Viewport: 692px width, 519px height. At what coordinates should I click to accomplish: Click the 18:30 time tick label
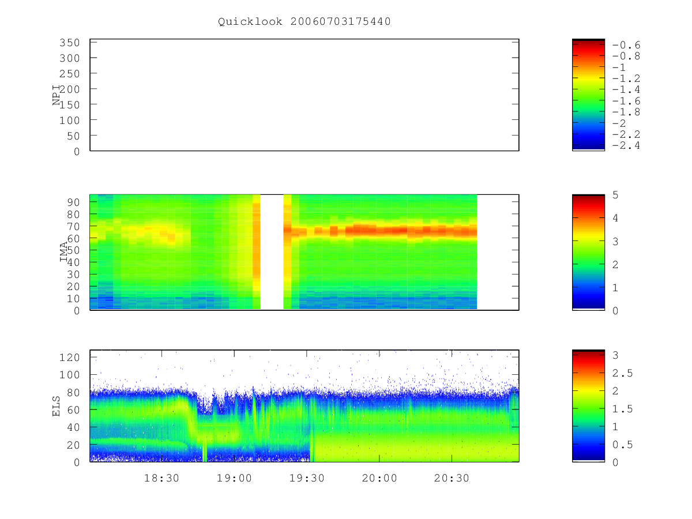coord(161,478)
